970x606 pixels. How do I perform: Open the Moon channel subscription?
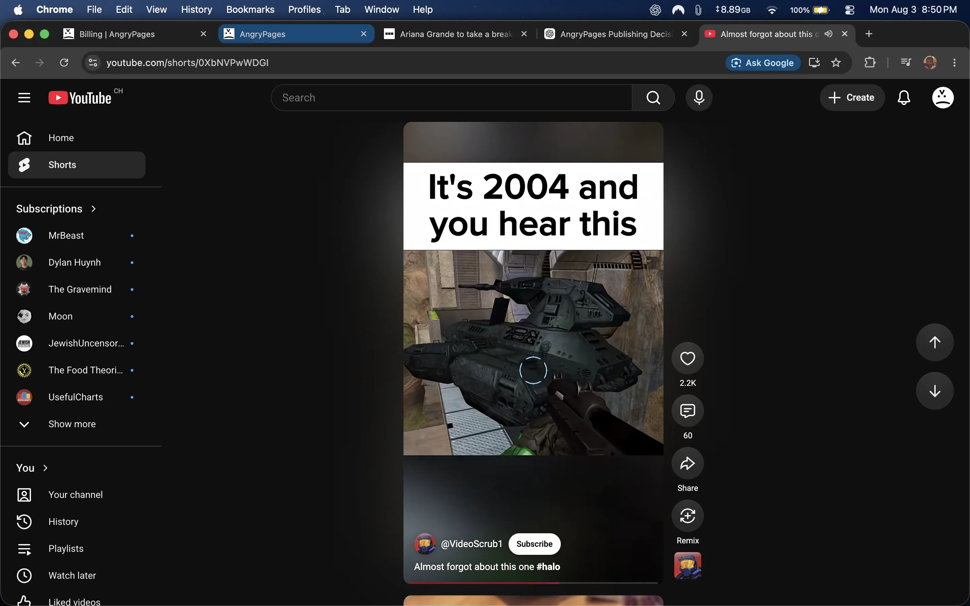pos(76,316)
